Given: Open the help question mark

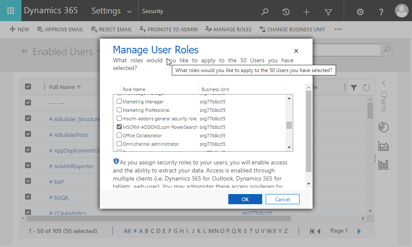Looking at the screenshot, I should 381,11.
